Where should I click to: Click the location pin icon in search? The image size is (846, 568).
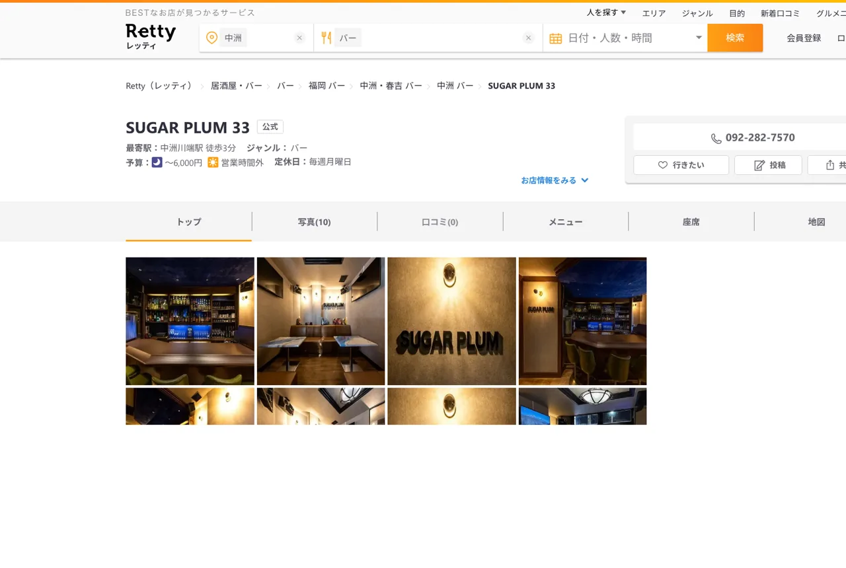(211, 38)
